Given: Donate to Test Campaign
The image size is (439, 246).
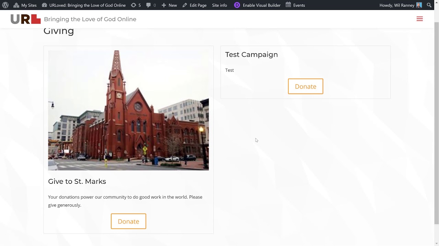Looking at the screenshot, I should 305,86.
